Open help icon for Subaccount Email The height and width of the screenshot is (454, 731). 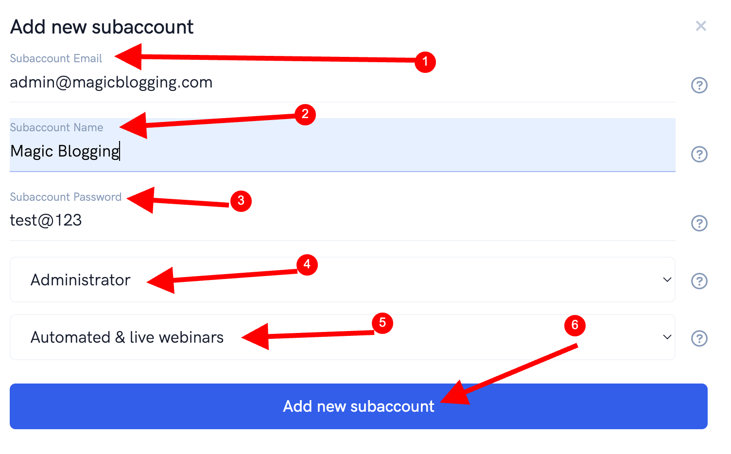[x=699, y=85]
